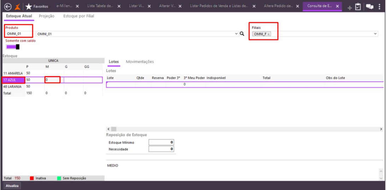Select the 11 AMARELA row
386x190 pixels.
pyautogui.click(x=52, y=73)
